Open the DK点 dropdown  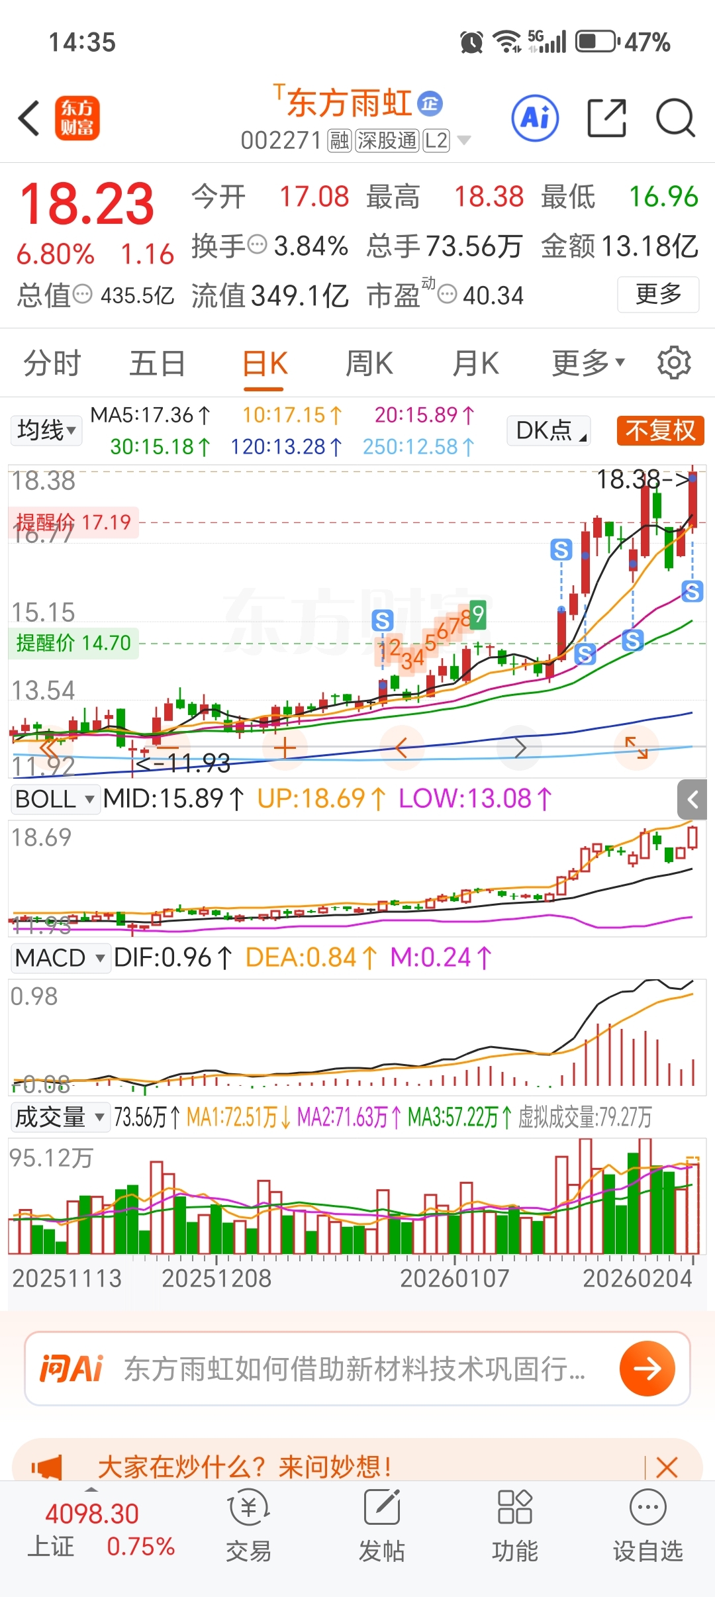[x=549, y=430]
